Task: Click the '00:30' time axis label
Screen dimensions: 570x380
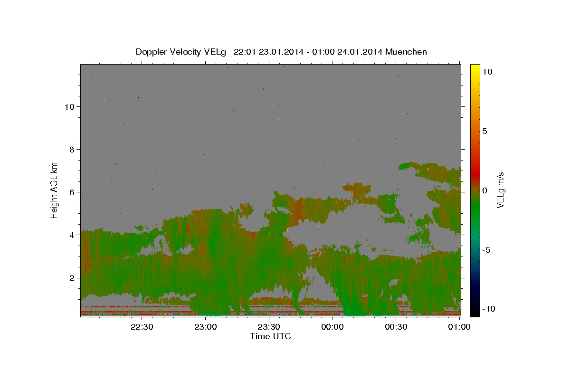Action: pyautogui.click(x=396, y=327)
